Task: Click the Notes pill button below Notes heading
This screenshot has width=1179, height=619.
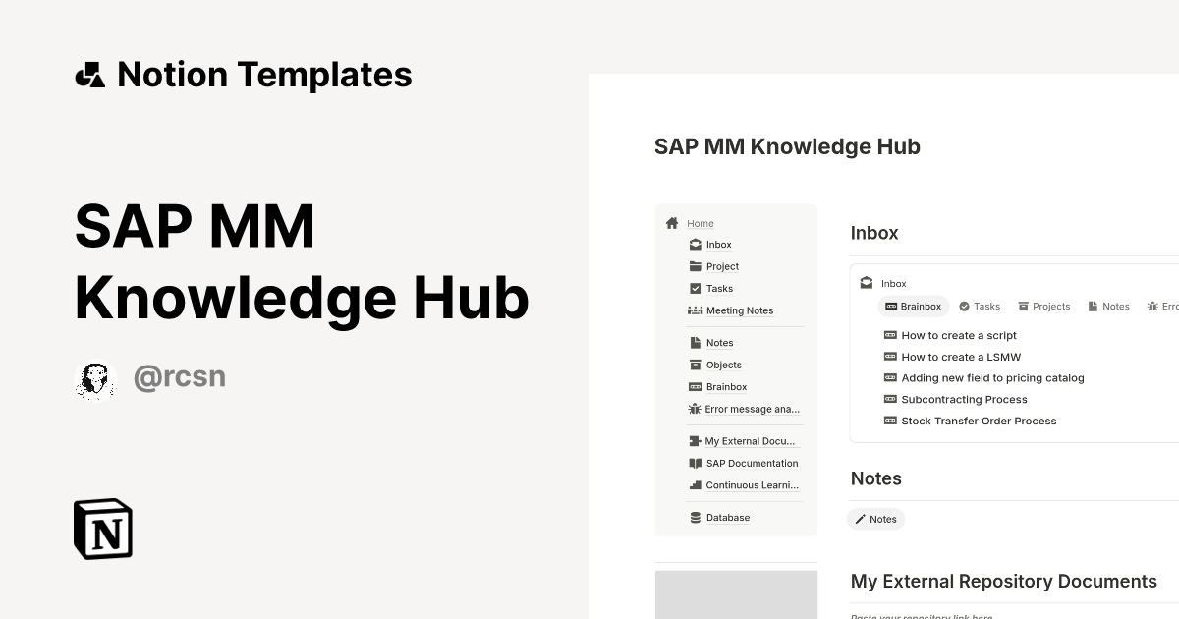Action: click(x=875, y=519)
